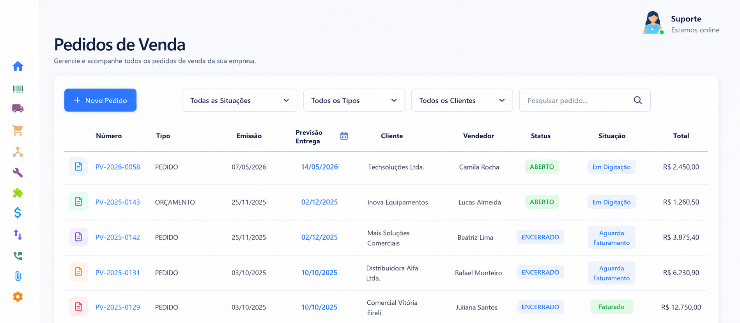This screenshot has width=740, height=323.
Task: Open the Suporte online chat avatar
Action: pos(653,23)
